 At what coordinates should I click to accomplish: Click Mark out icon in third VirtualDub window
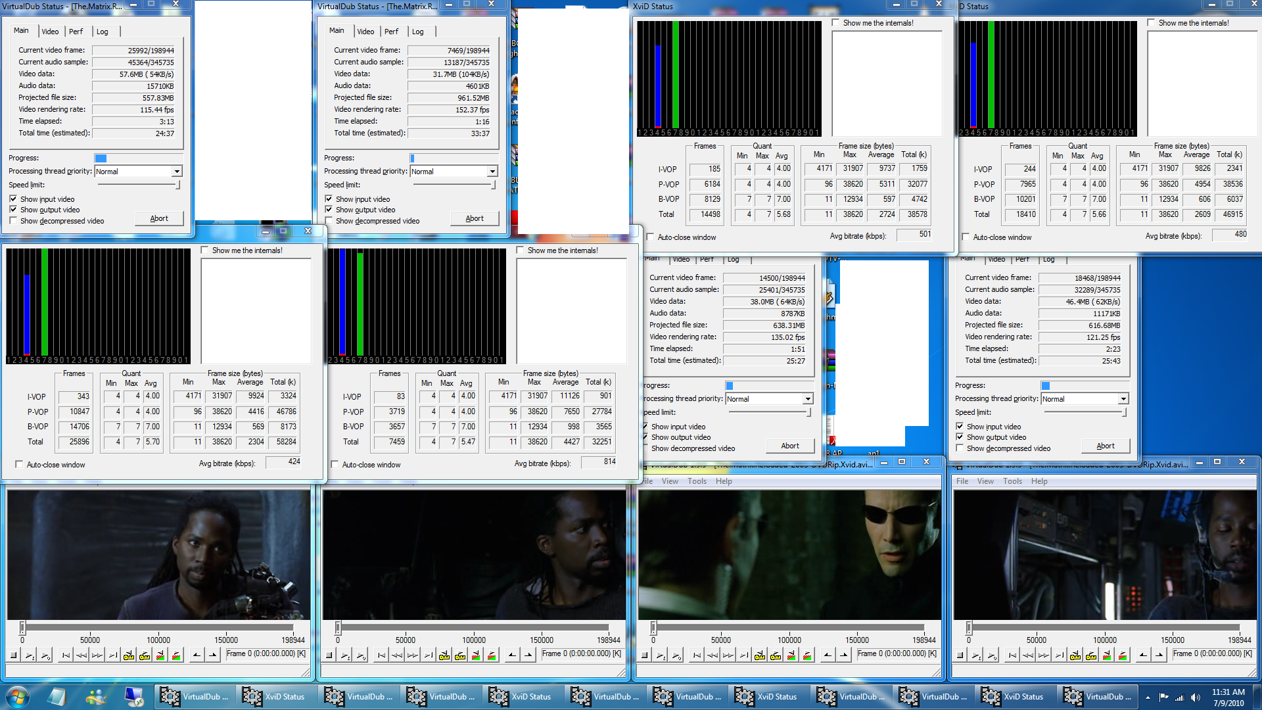(x=843, y=655)
